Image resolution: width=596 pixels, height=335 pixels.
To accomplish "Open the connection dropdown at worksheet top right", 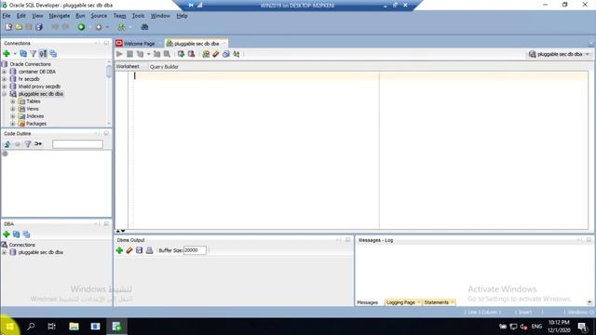I will click(588, 54).
